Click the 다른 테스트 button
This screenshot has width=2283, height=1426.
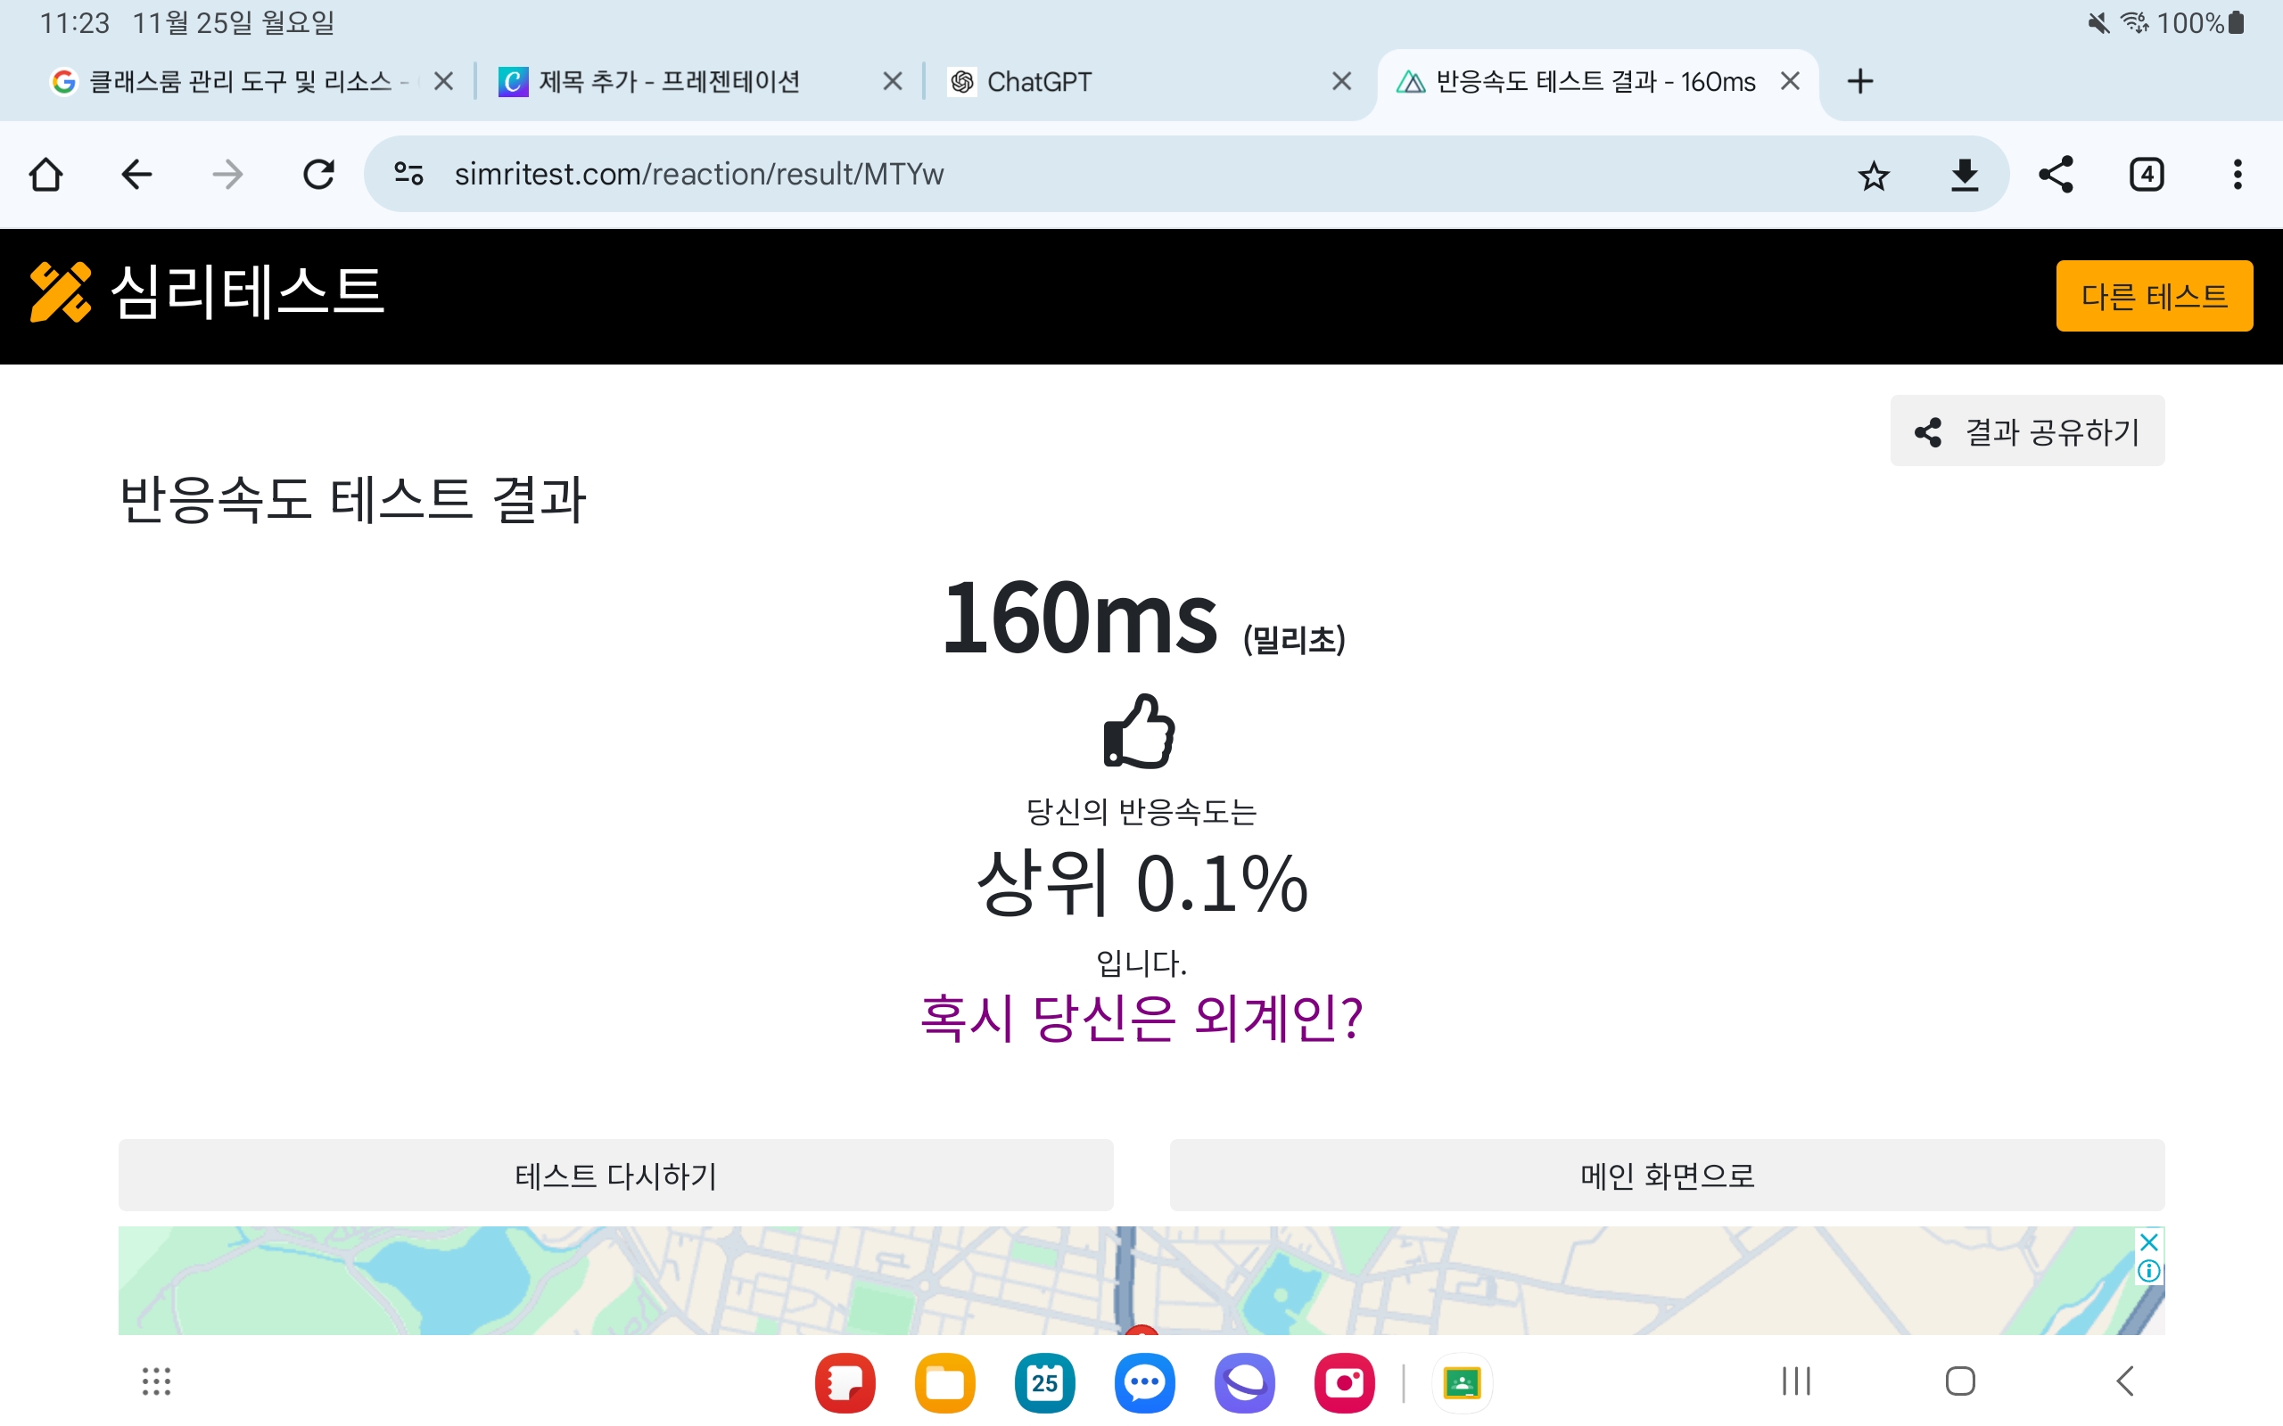2154,296
